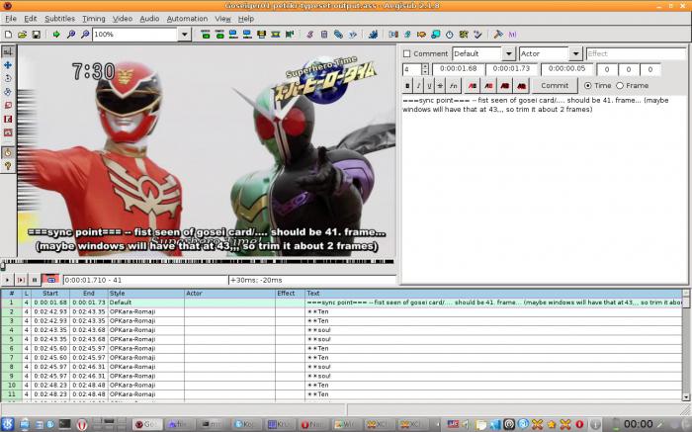This screenshot has height=432, width=692.
Task: Click the Opera icon in the panel
Action: coord(82,424)
